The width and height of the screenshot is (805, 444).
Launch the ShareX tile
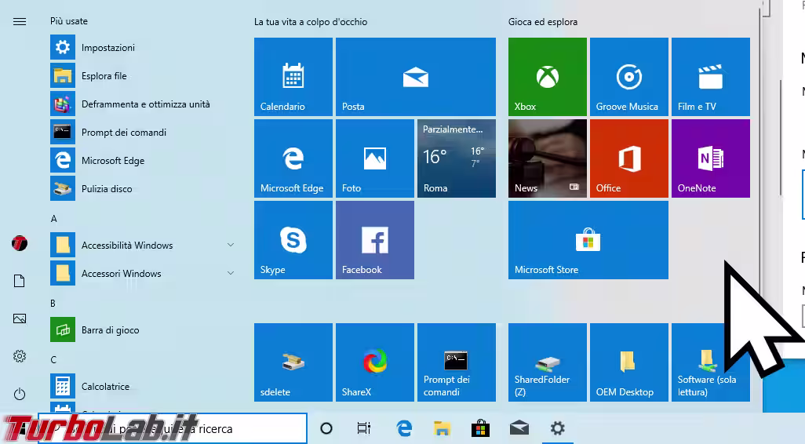coord(375,362)
